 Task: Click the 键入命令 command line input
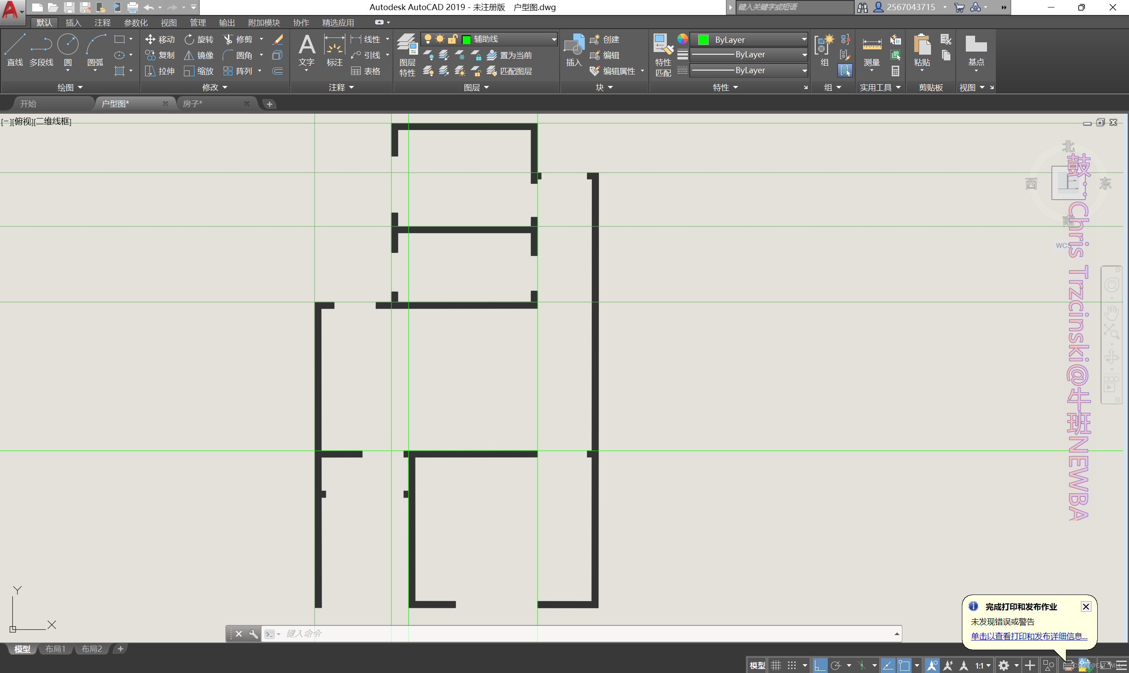545,633
